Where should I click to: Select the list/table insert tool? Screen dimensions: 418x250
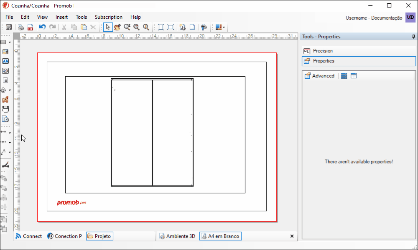5,80
